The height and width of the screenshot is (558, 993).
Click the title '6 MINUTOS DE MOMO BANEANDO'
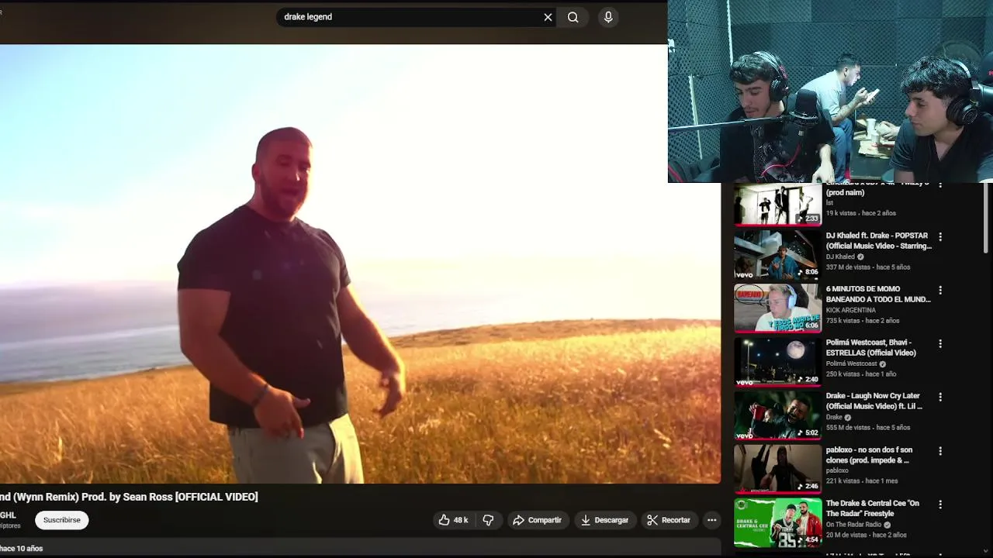878,294
